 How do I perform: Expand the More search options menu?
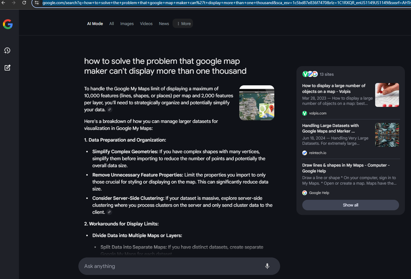[183, 24]
